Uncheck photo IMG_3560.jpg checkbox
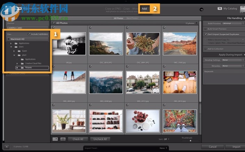 point(164,28)
